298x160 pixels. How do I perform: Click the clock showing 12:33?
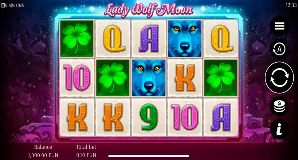pyautogui.click(x=291, y=5)
